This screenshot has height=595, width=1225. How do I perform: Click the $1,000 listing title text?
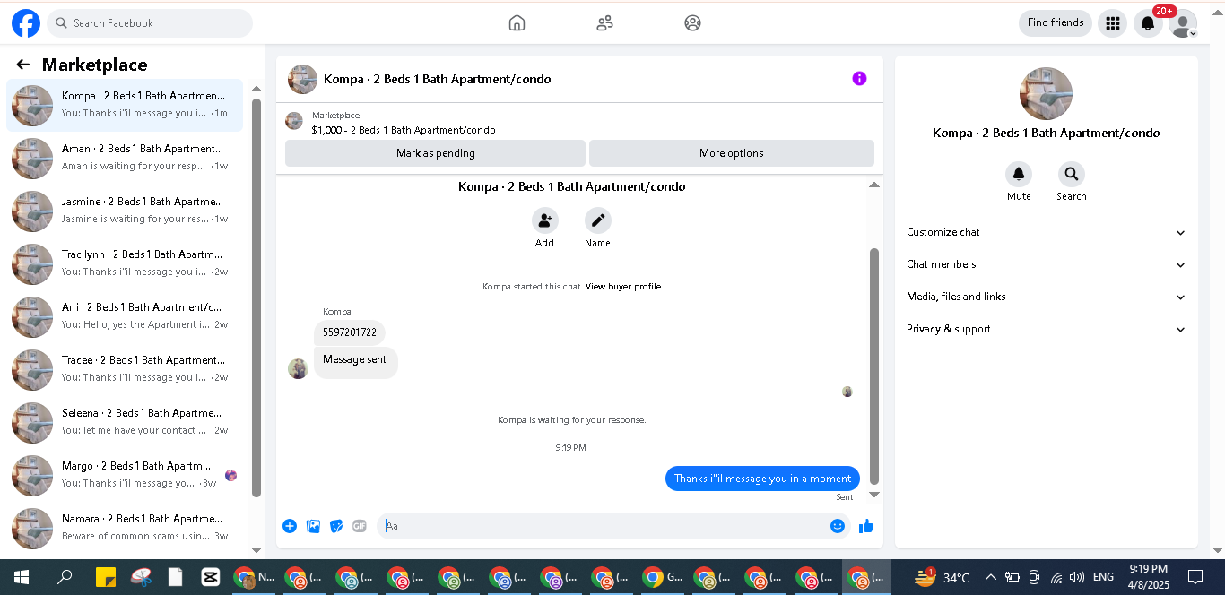click(x=404, y=130)
